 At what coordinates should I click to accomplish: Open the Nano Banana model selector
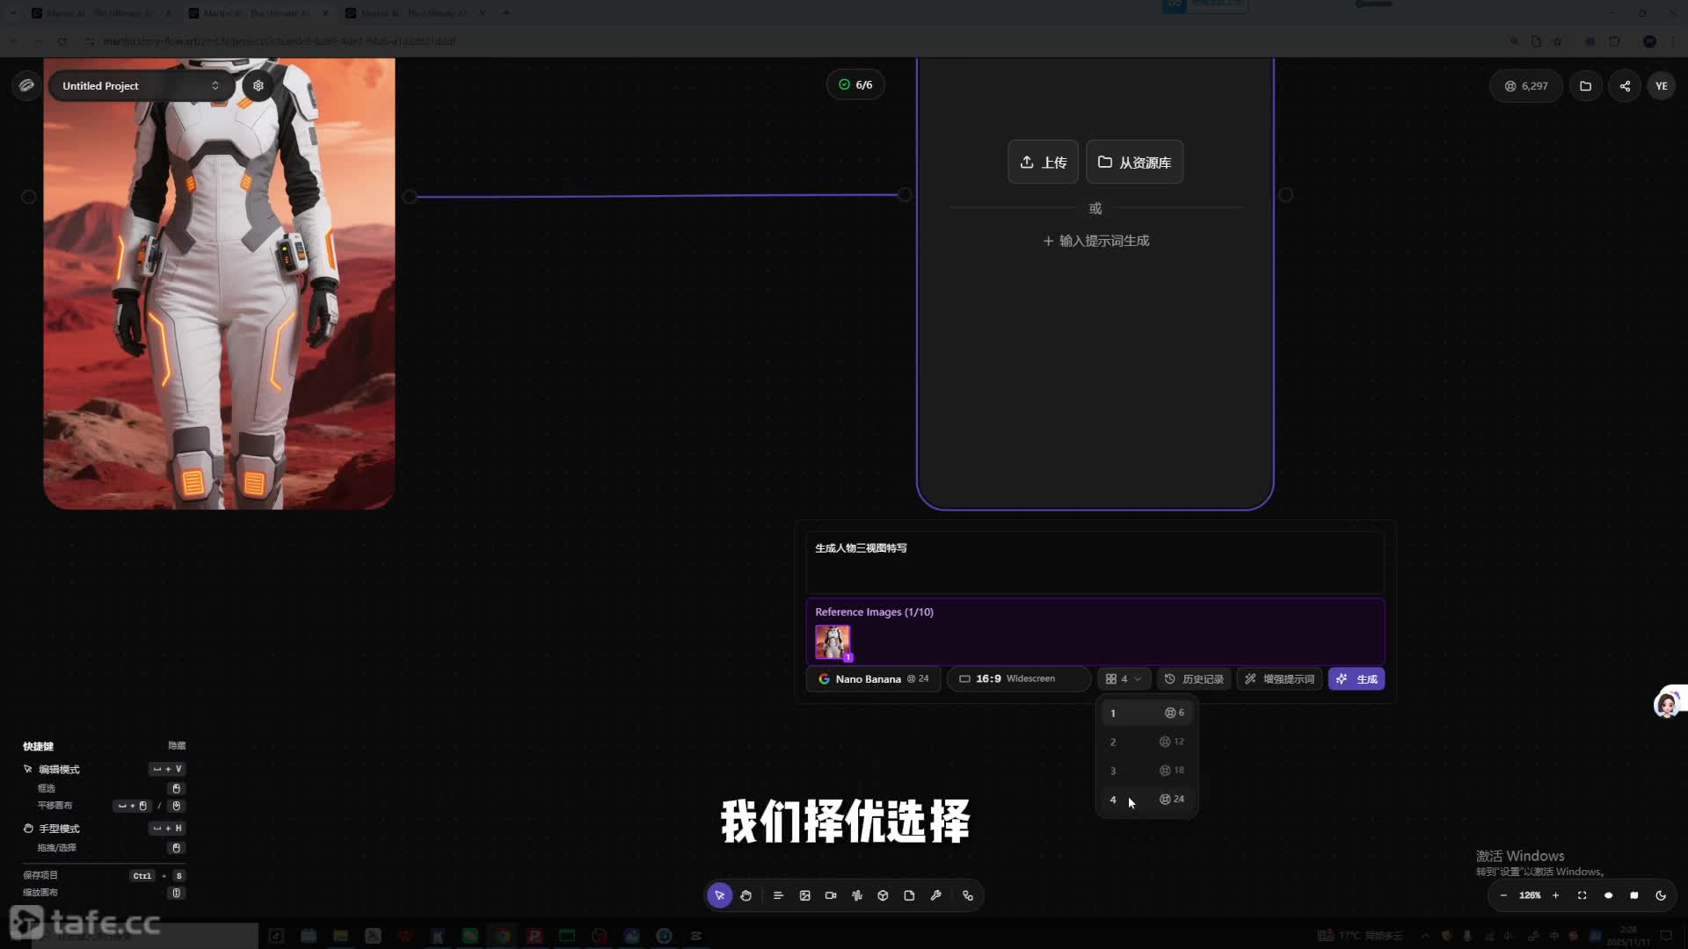click(873, 678)
